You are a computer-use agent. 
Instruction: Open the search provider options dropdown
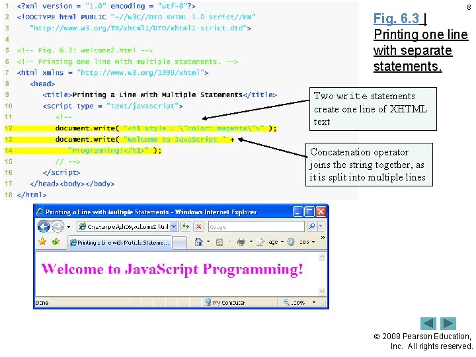pos(321,227)
